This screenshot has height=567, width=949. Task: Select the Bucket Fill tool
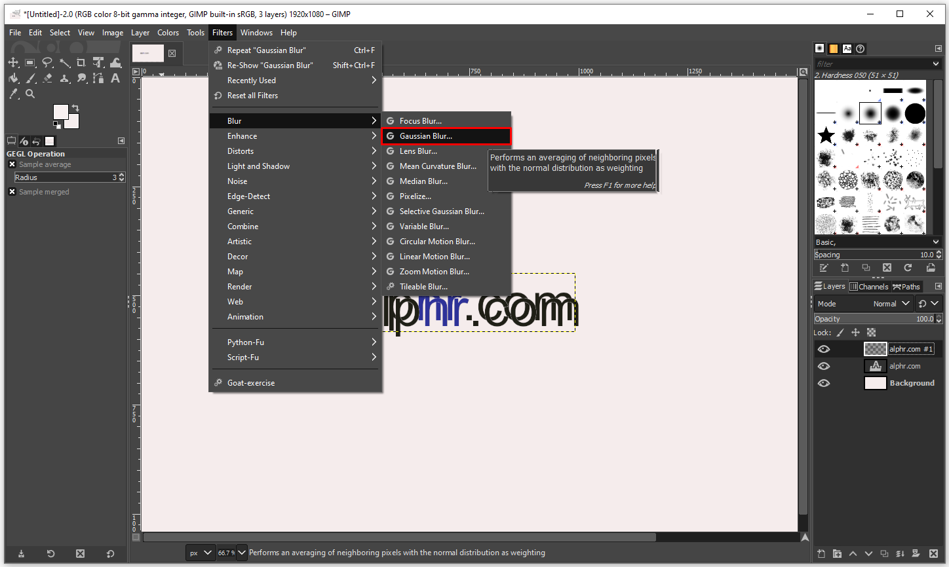click(x=13, y=79)
